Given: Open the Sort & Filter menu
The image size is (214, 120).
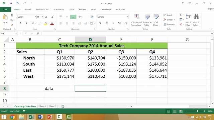Looking at the screenshot, I should pos(188,20).
